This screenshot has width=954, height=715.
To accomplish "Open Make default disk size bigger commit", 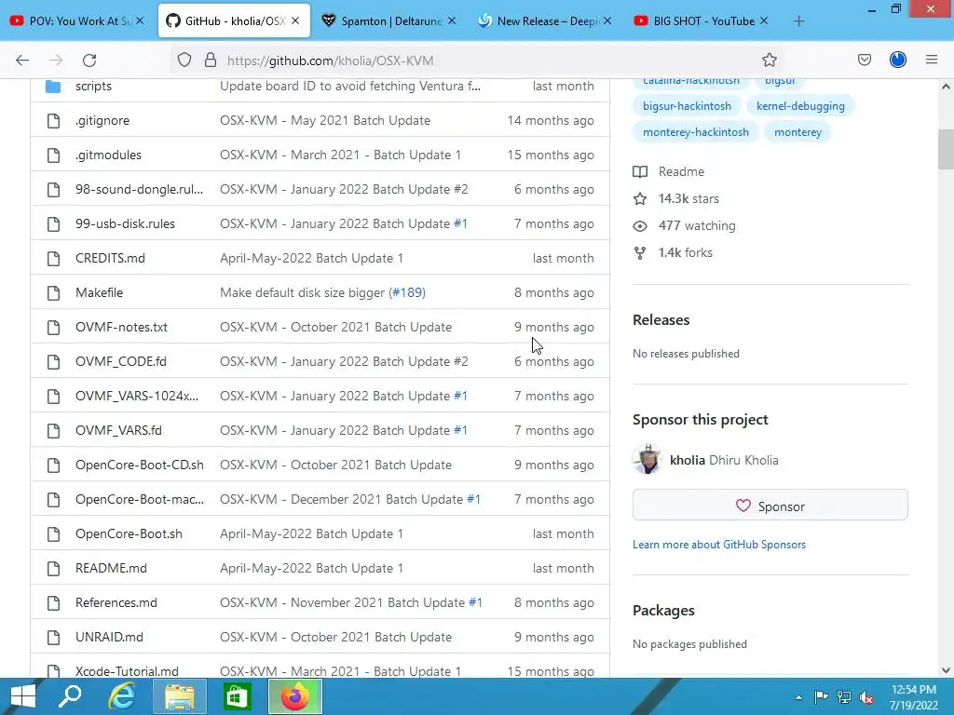I will point(303,292).
